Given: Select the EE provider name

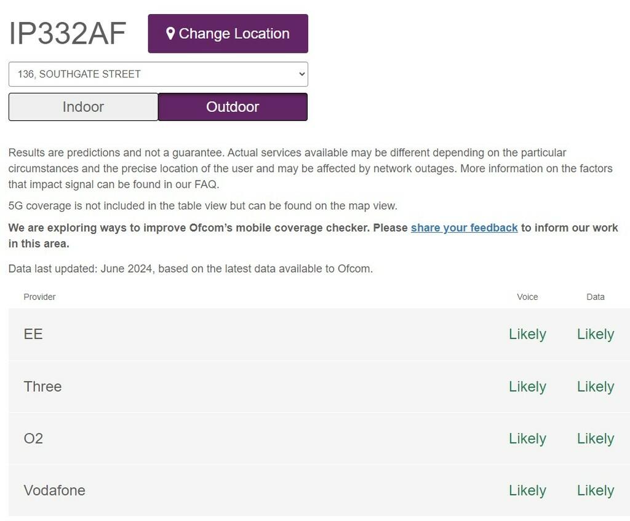Looking at the screenshot, I should tap(33, 334).
